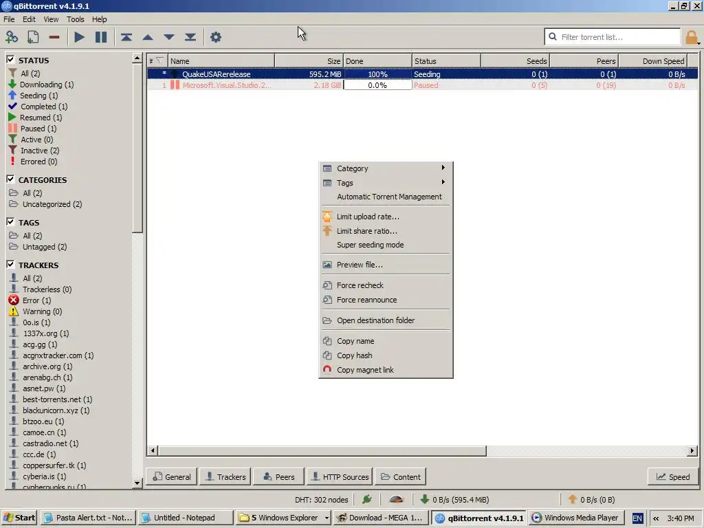Viewport: 704px width, 528px height.
Task: Toggle the TRACKERS section checkbox
Action: click(x=11, y=265)
